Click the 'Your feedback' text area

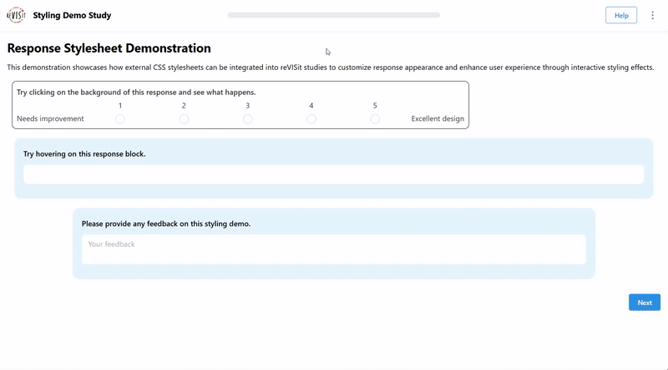tap(333, 249)
